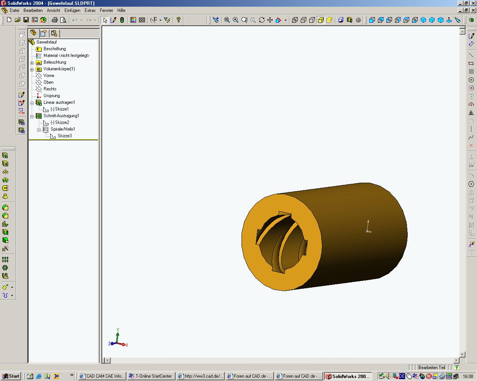Click the Zoom In/Out magnifier icon
The width and height of the screenshot is (477, 381).
244,20
